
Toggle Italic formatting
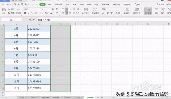pos(29,13)
